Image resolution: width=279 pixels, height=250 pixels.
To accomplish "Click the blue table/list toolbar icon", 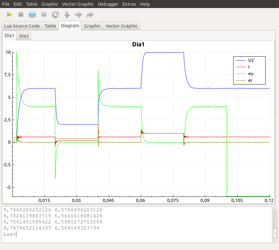I will point(32,14).
